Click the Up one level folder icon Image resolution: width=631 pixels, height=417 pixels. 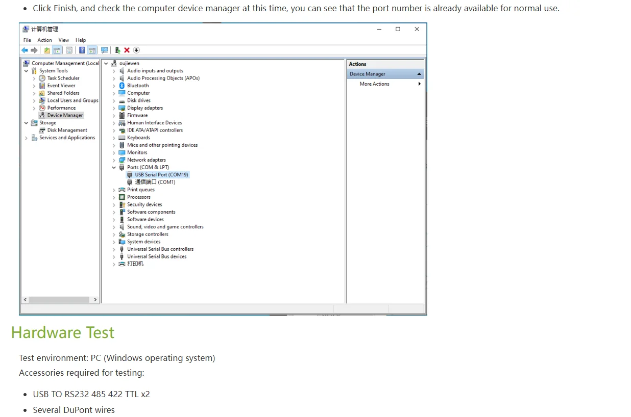(x=47, y=50)
